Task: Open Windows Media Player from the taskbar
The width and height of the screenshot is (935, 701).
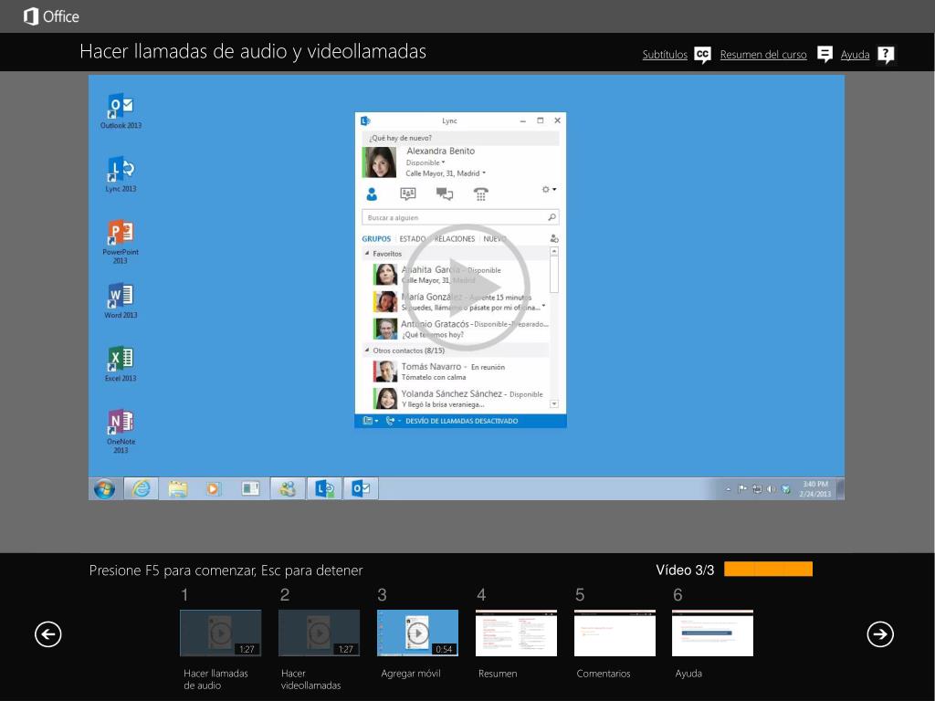Action: pos(214,489)
